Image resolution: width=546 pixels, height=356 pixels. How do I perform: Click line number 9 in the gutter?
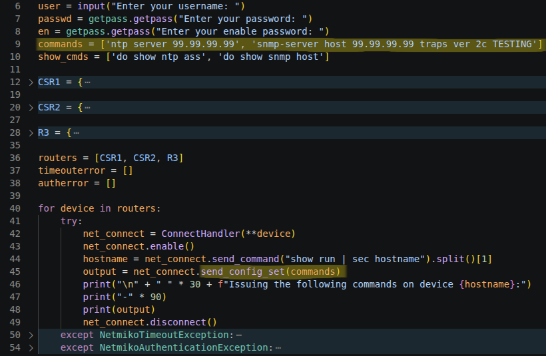pos(17,44)
